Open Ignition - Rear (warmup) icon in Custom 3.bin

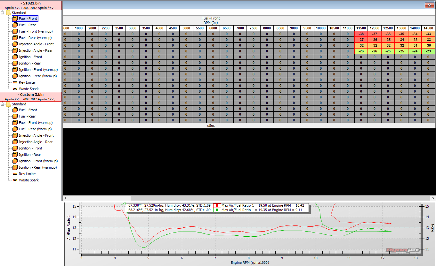[x=15, y=167]
